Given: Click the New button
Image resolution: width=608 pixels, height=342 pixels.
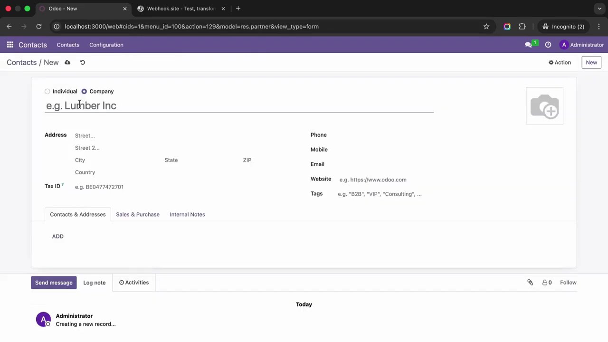Looking at the screenshot, I should 591,62.
